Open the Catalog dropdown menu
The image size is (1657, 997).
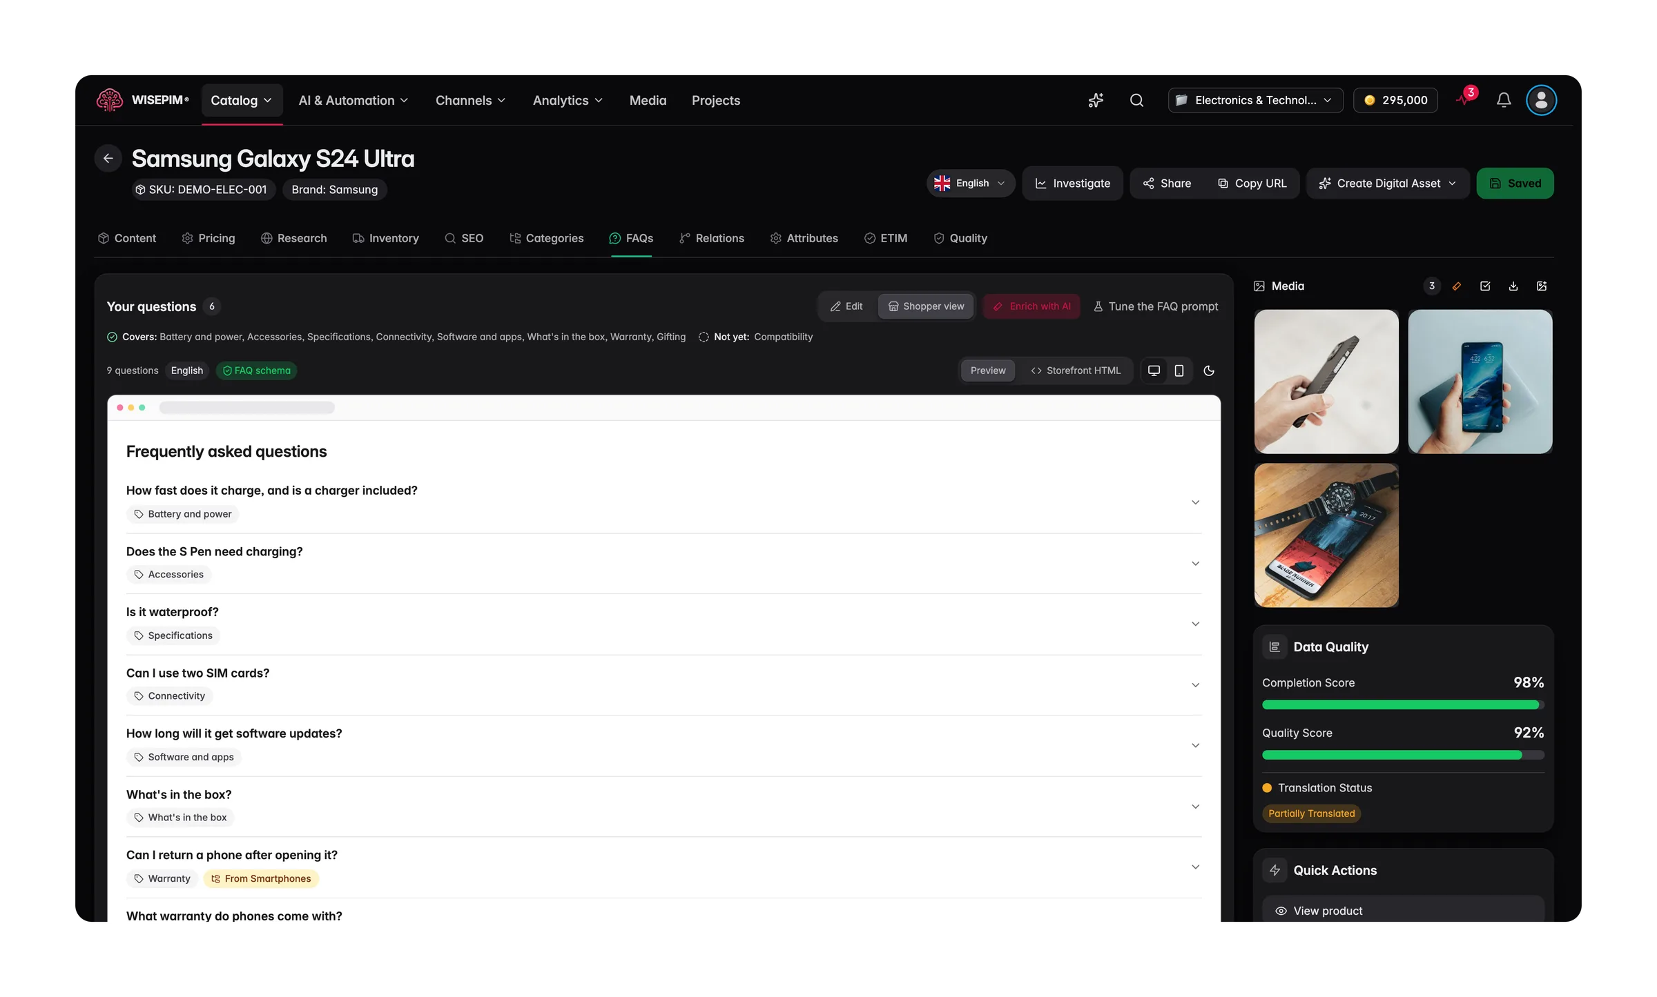tap(242, 101)
